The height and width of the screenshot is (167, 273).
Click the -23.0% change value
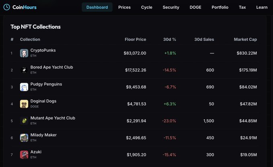click(x=169, y=121)
